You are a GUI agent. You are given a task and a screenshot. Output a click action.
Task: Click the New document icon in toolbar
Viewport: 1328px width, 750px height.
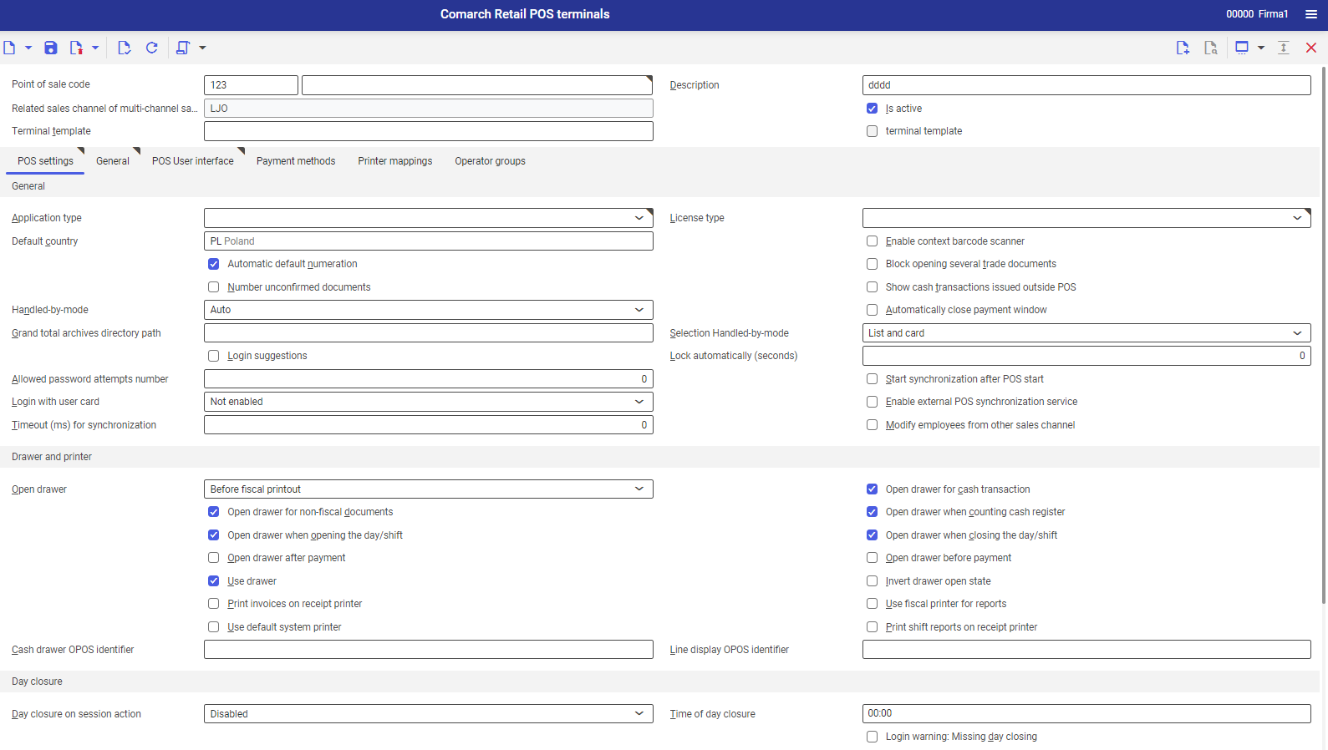click(9, 48)
